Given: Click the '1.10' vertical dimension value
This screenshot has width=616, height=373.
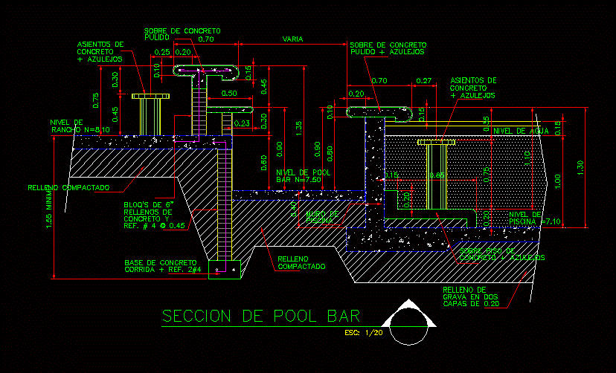Looking at the screenshot, I should coord(527,158).
